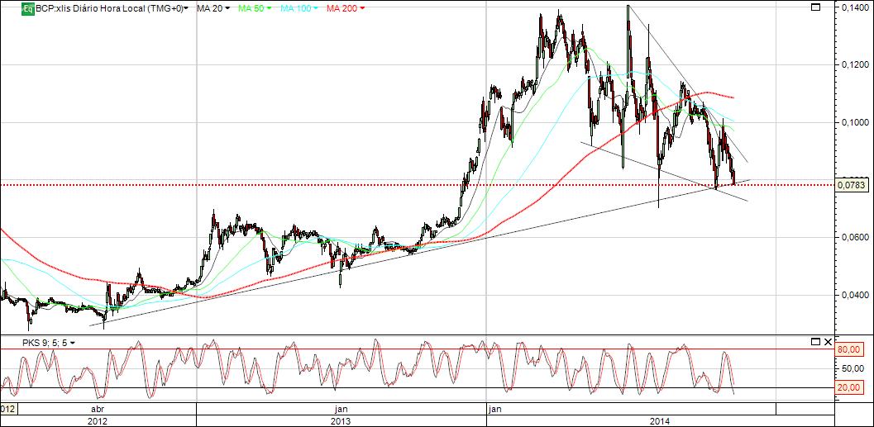Maximize the main price chart panel
The image size is (874, 427).
point(816,7)
